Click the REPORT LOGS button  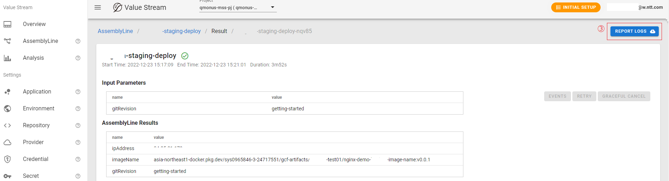pos(634,31)
